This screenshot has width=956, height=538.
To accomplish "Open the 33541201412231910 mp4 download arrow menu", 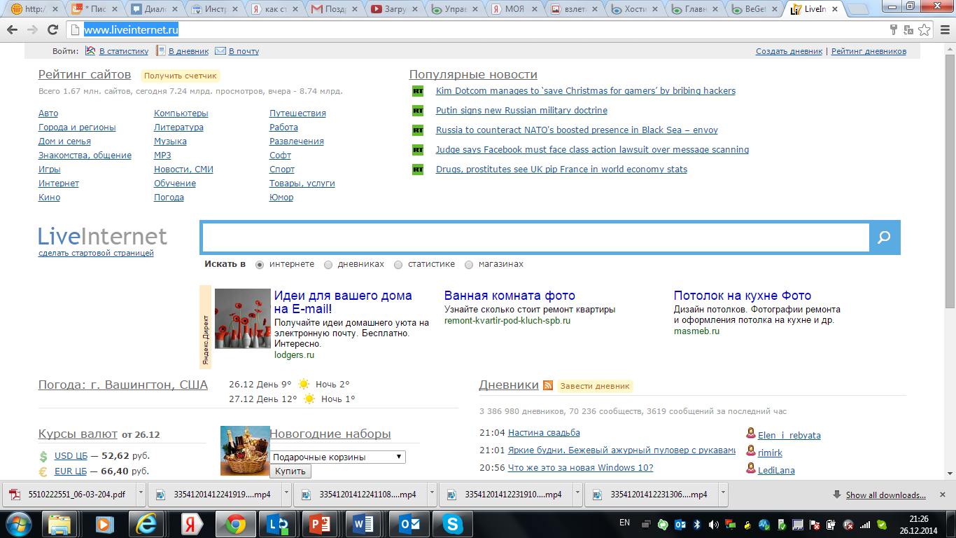I will click(577, 494).
